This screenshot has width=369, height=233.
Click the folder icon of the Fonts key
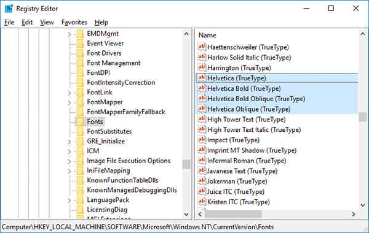pos(80,121)
